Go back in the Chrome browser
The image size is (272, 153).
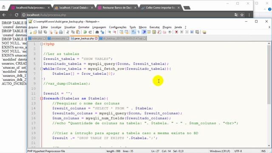point(4,15)
